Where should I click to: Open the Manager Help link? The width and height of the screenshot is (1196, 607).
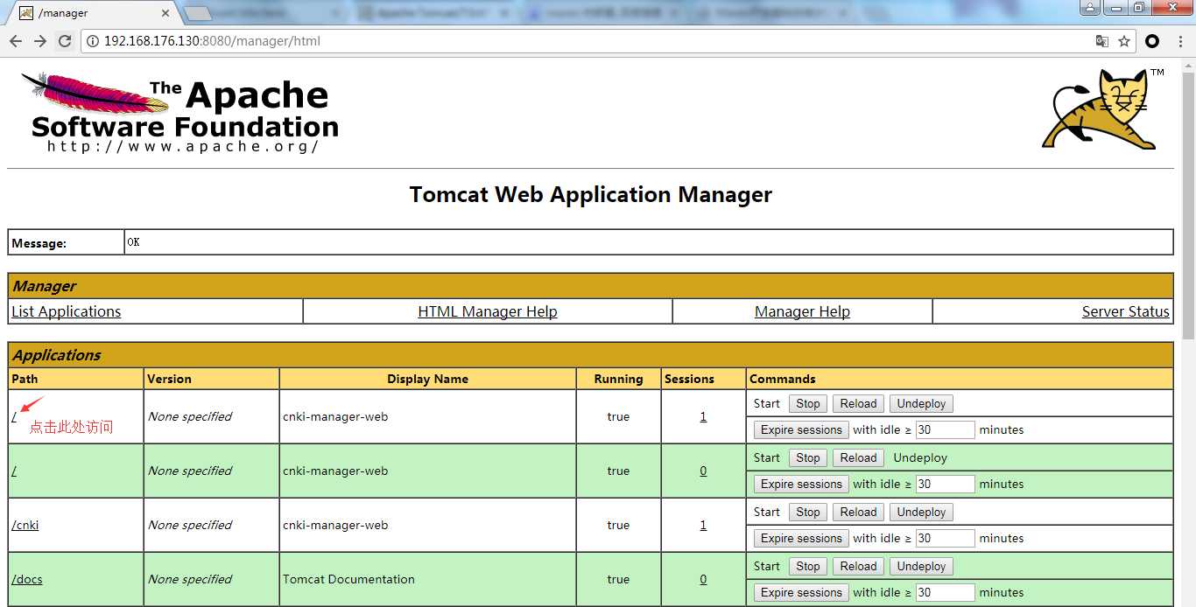pos(802,311)
